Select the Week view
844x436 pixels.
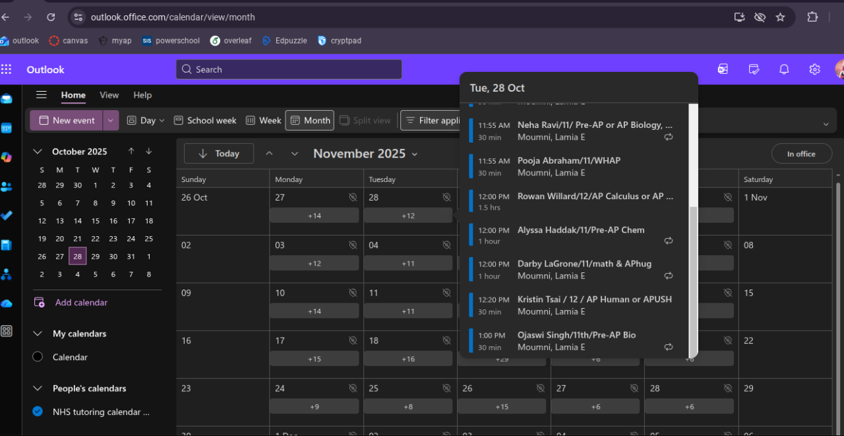point(263,121)
